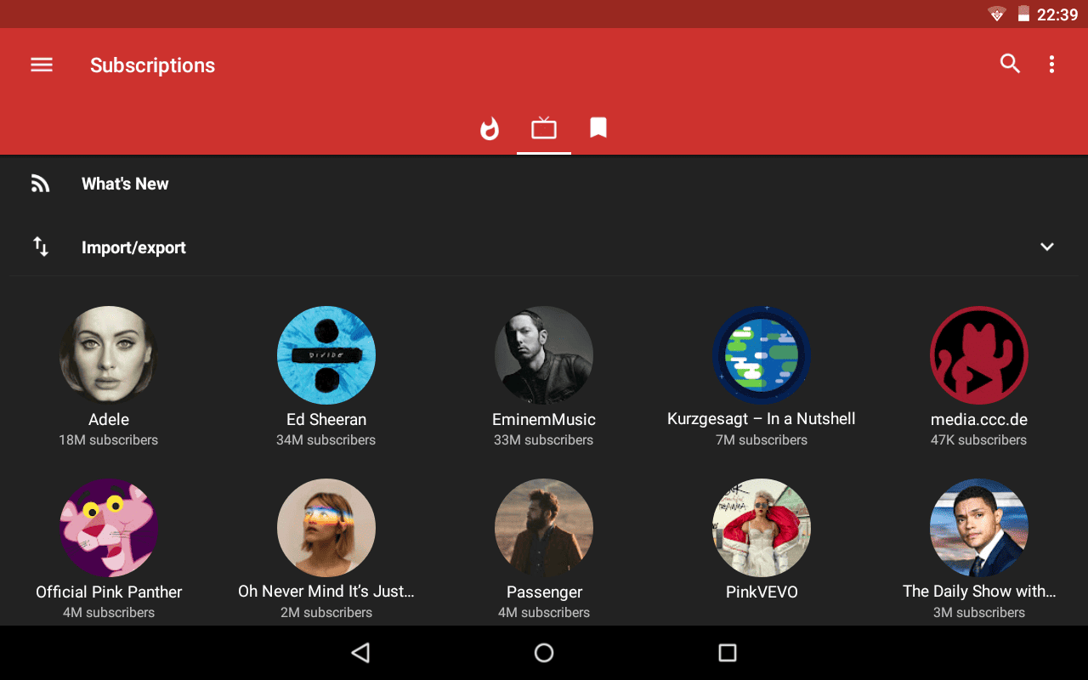Switch to the Trending flame tab

click(x=490, y=128)
